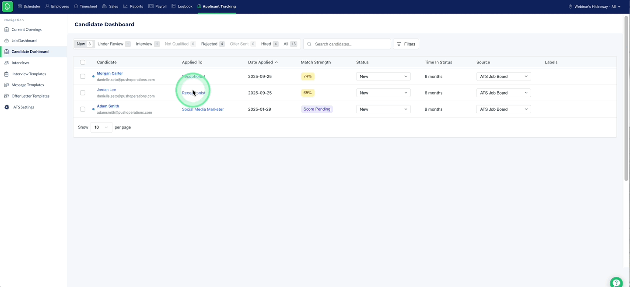Click the Offer Letter Templates sidebar icon
This screenshot has height=287, width=630.
coord(7,96)
